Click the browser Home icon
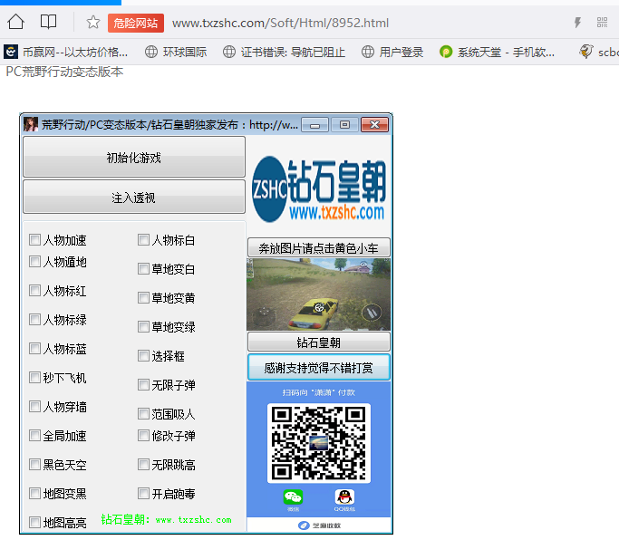619x540 pixels. click(x=15, y=22)
